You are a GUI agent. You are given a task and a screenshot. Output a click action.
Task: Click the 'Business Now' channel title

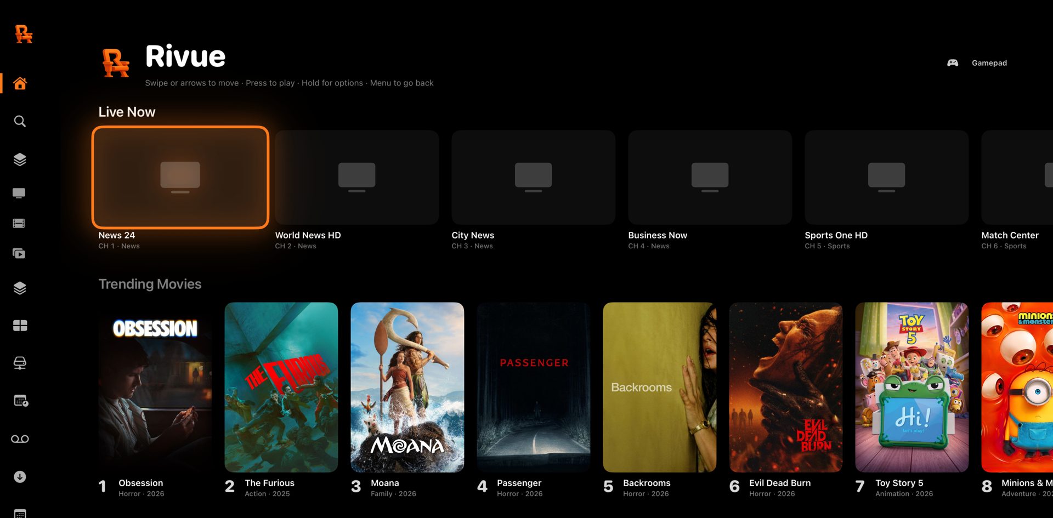pyautogui.click(x=658, y=235)
